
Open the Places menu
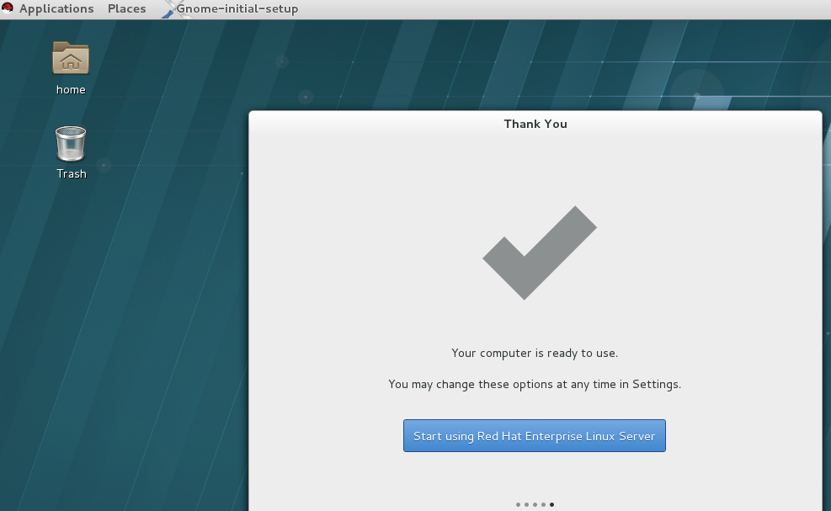tap(126, 9)
